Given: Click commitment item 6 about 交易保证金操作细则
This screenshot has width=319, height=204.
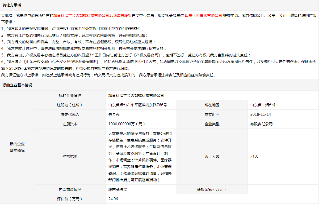Looking at the screenshot, I should [x=159, y=65].
